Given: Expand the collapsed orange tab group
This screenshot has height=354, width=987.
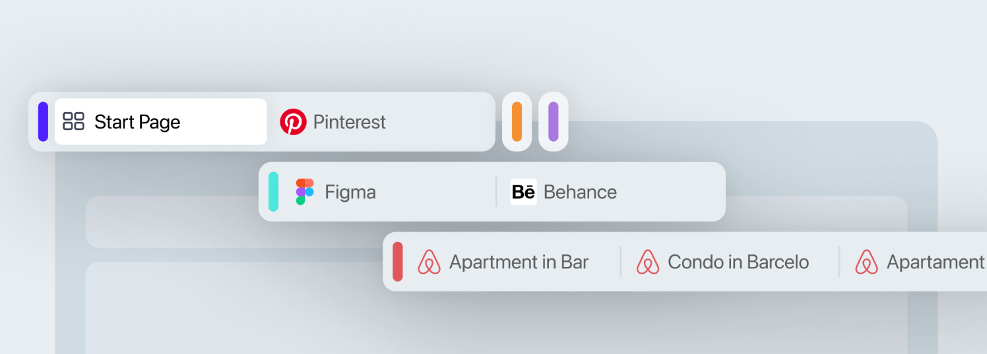Looking at the screenshot, I should [517, 121].
